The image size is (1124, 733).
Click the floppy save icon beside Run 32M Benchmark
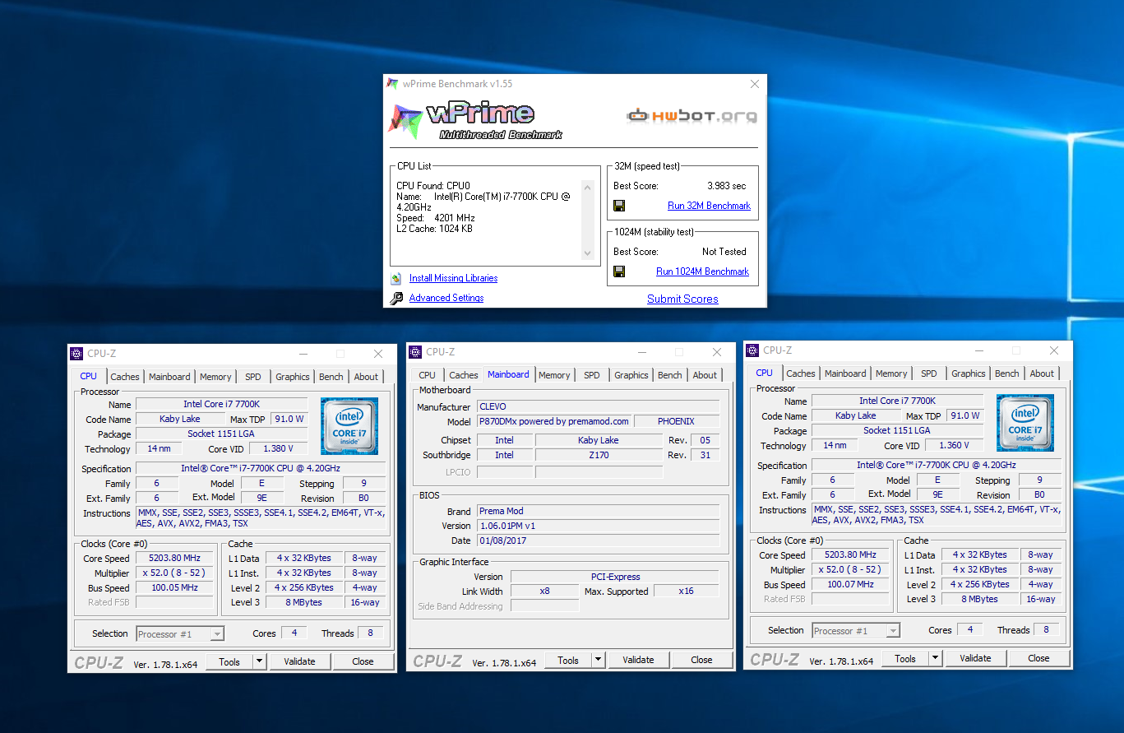click(619, 206)
